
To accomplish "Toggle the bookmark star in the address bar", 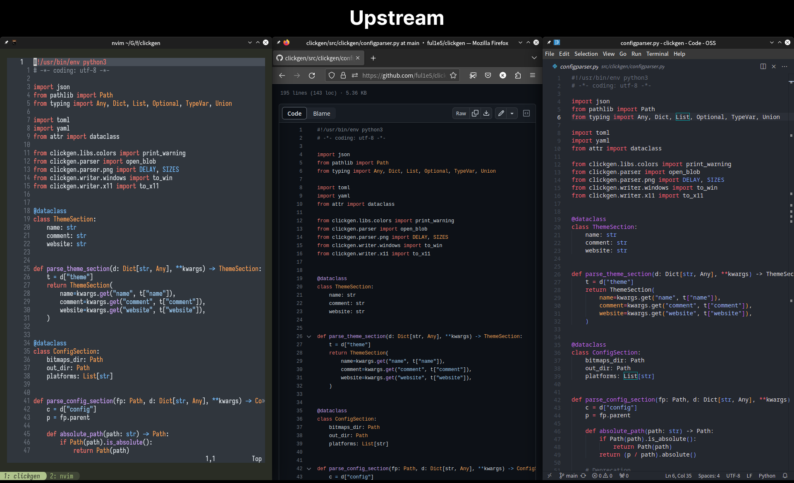I will point(453,75).
